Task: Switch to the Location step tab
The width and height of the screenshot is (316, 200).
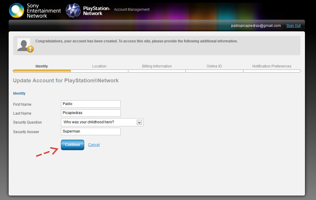Action: (x=99, y=66)
